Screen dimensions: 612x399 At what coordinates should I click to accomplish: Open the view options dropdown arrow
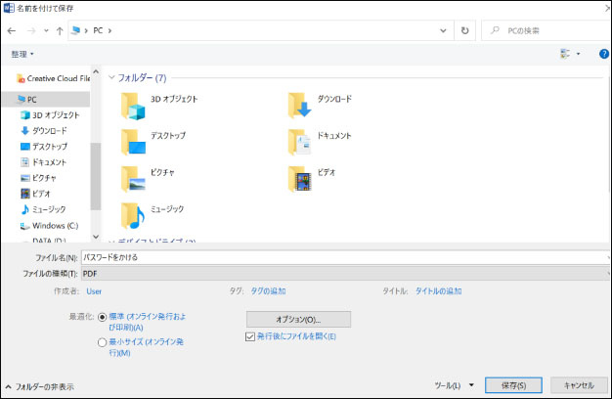pyautogui.click(x=579, y=54)
